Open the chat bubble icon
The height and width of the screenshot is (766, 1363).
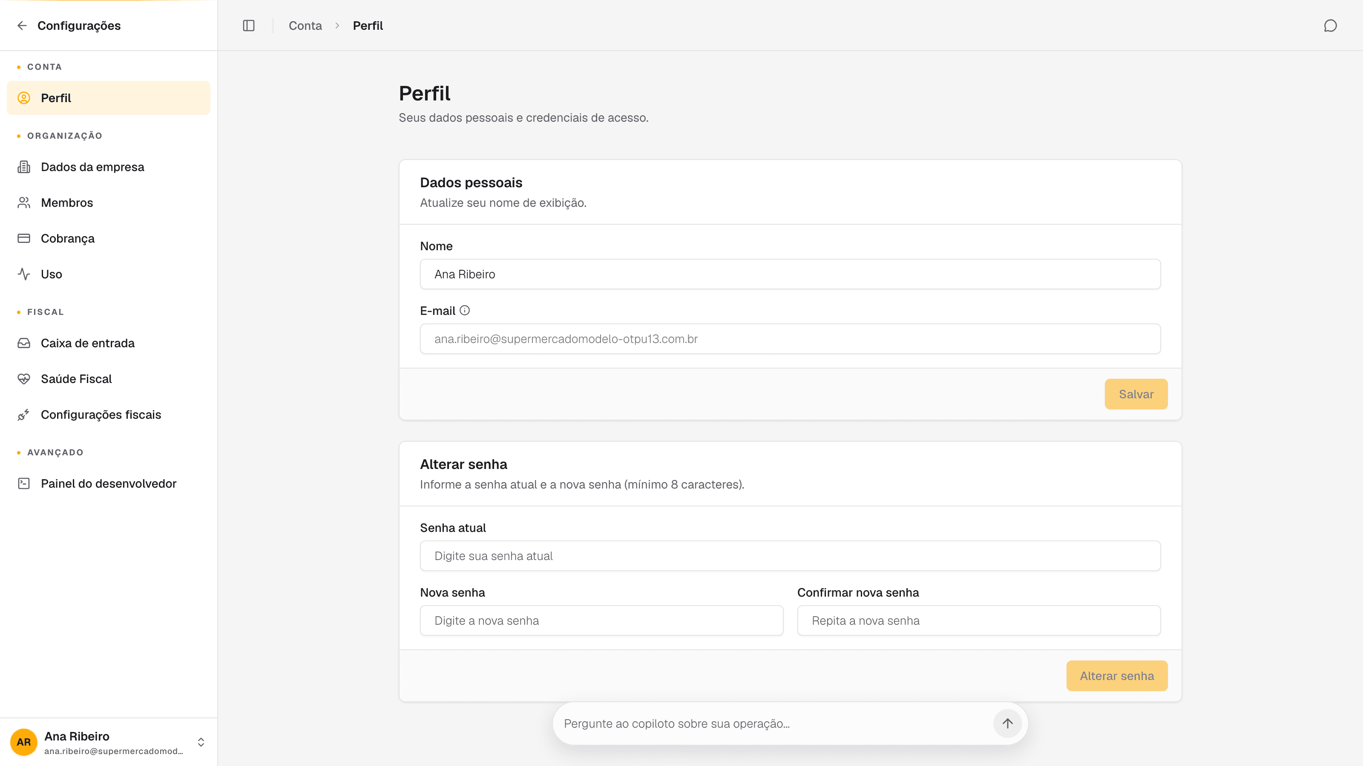pyautogui.click(x=1330, y=26)
